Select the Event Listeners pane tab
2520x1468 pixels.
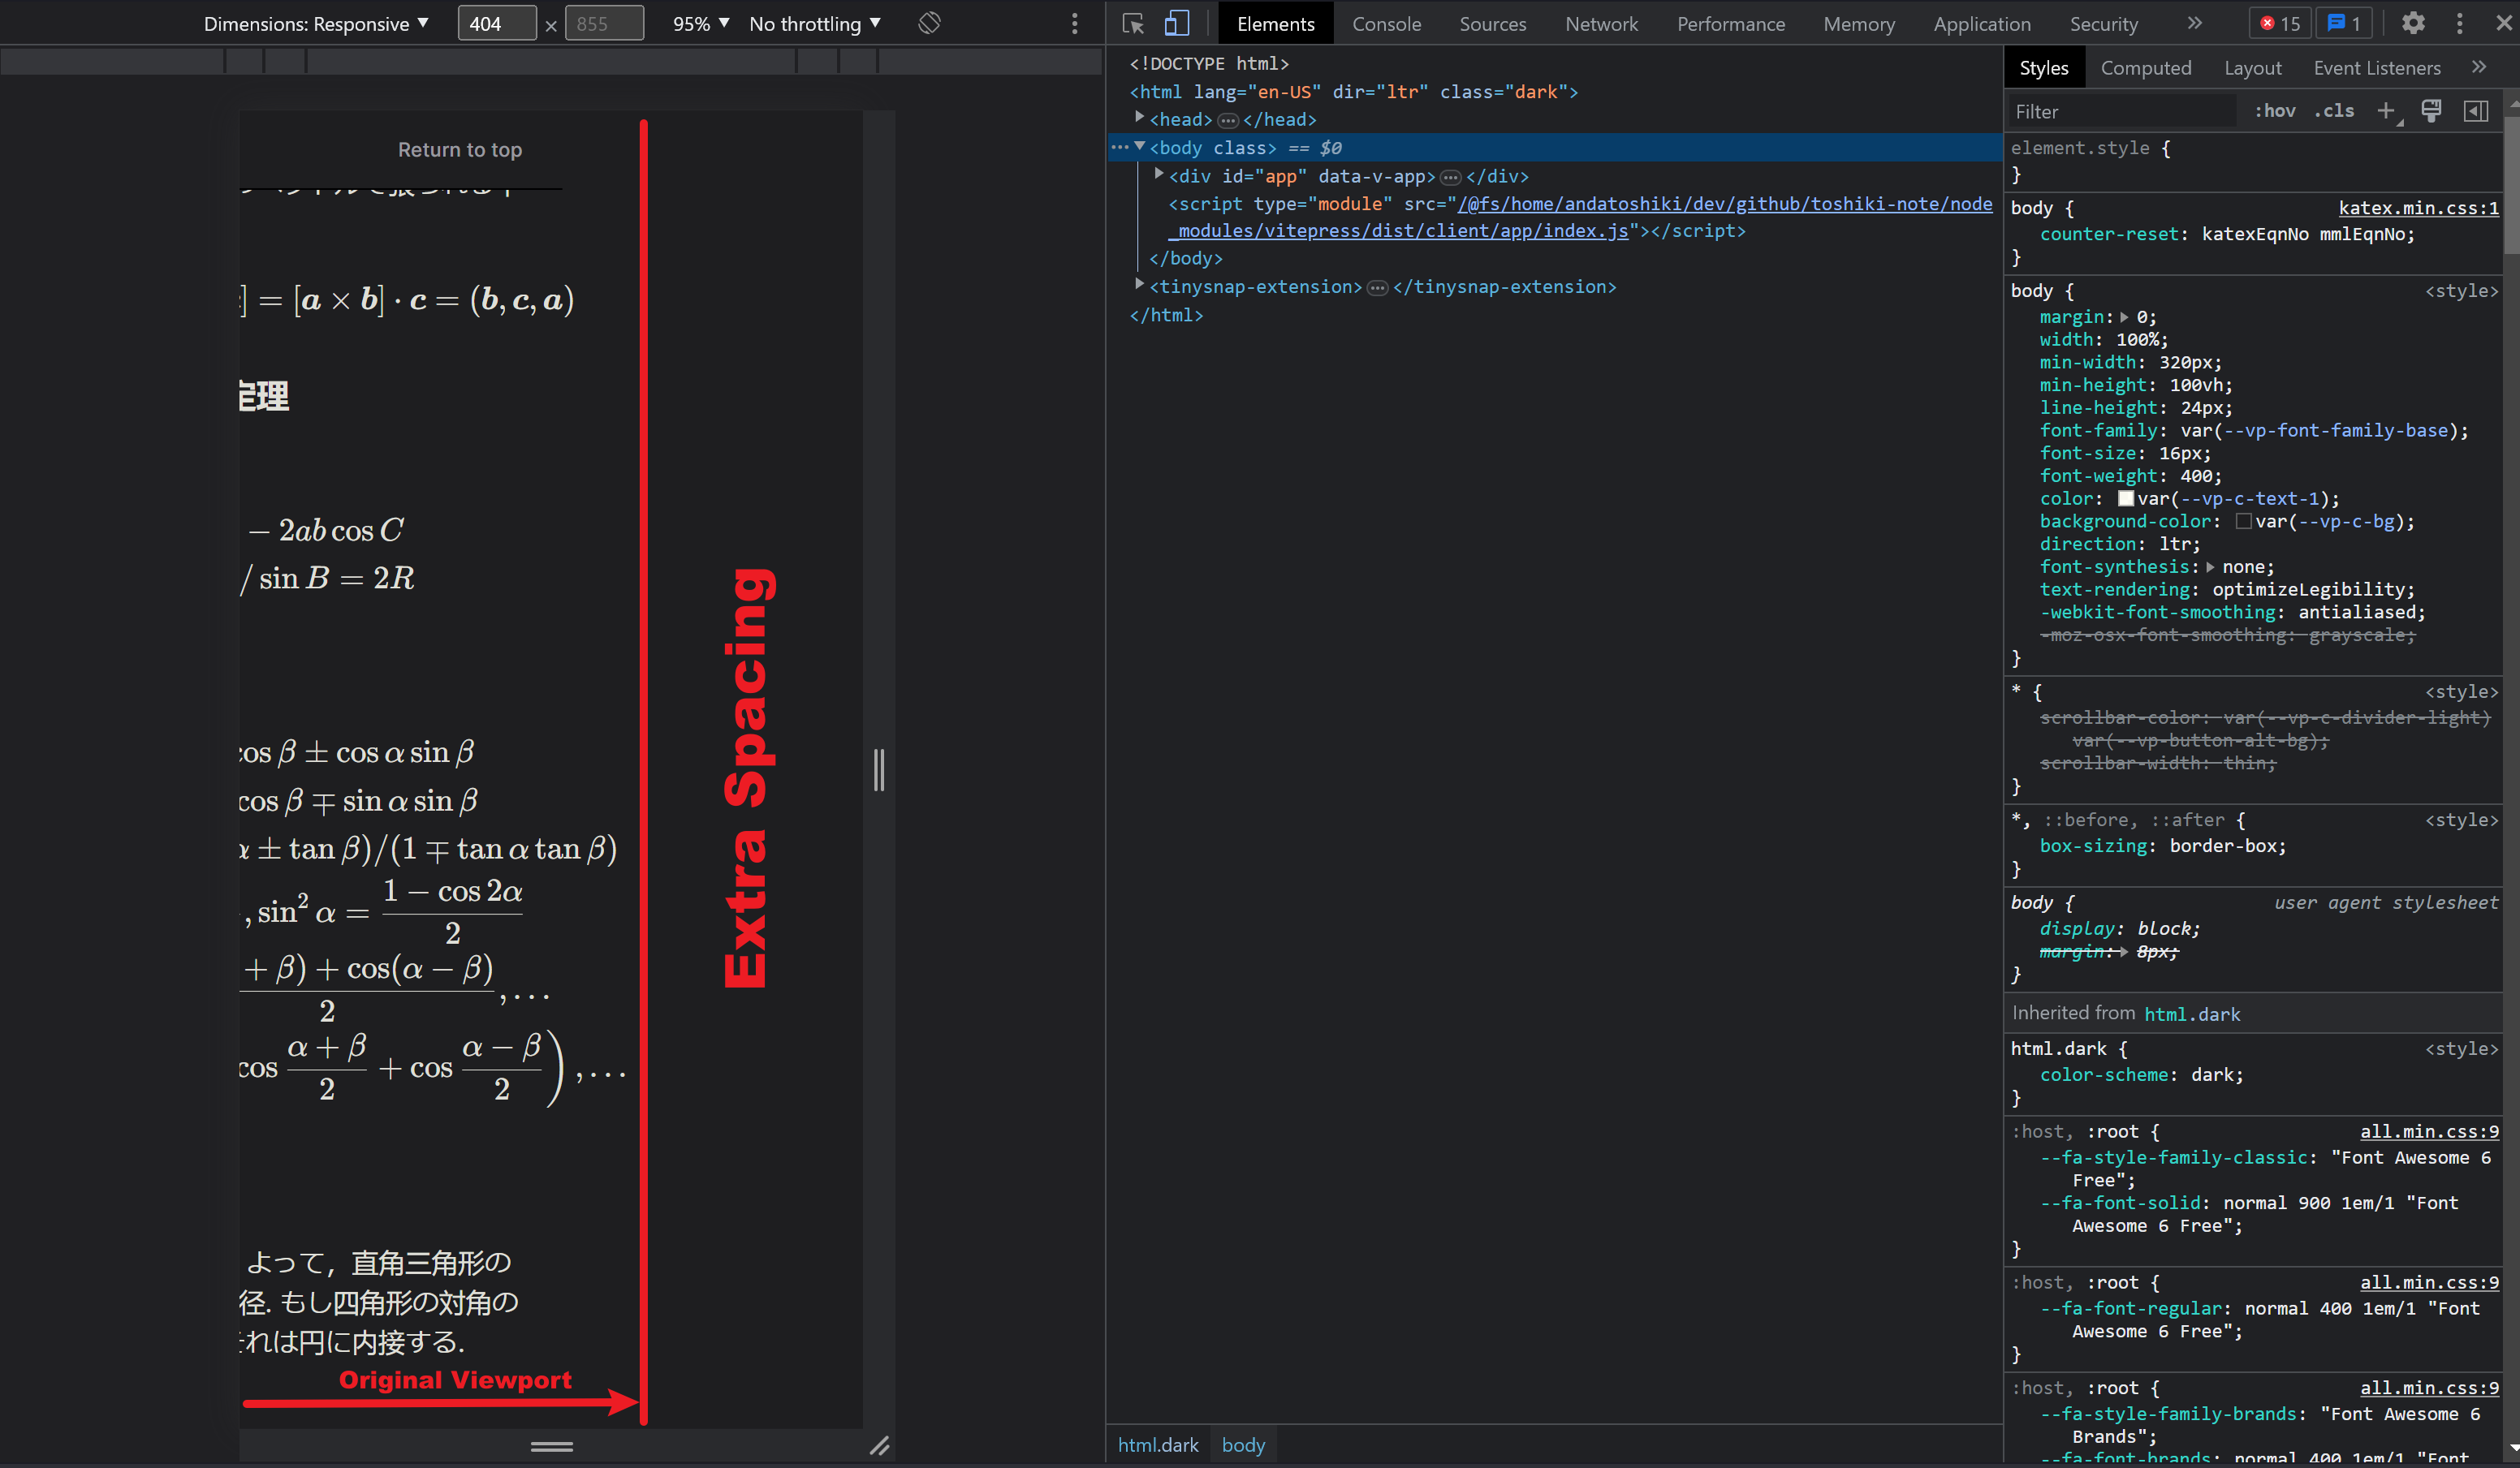point(2376,67)
